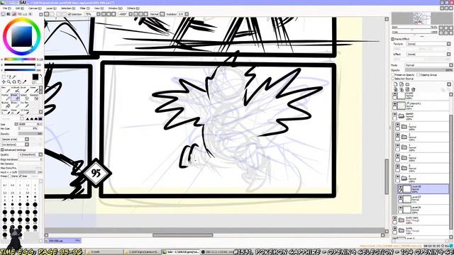
Task: Open the layer blending Mode dropdown
Action: [x=428, y=65]
